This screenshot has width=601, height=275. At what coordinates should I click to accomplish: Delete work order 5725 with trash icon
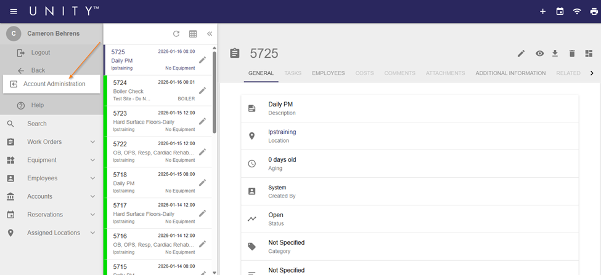tap(571, 54)
